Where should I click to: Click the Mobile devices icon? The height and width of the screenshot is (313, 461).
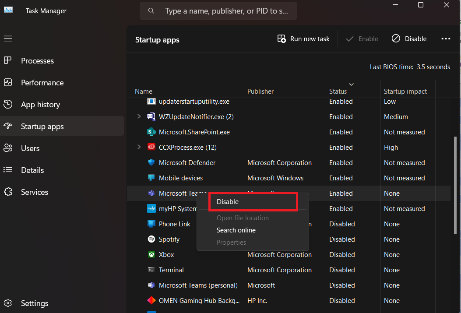(151, 178)
